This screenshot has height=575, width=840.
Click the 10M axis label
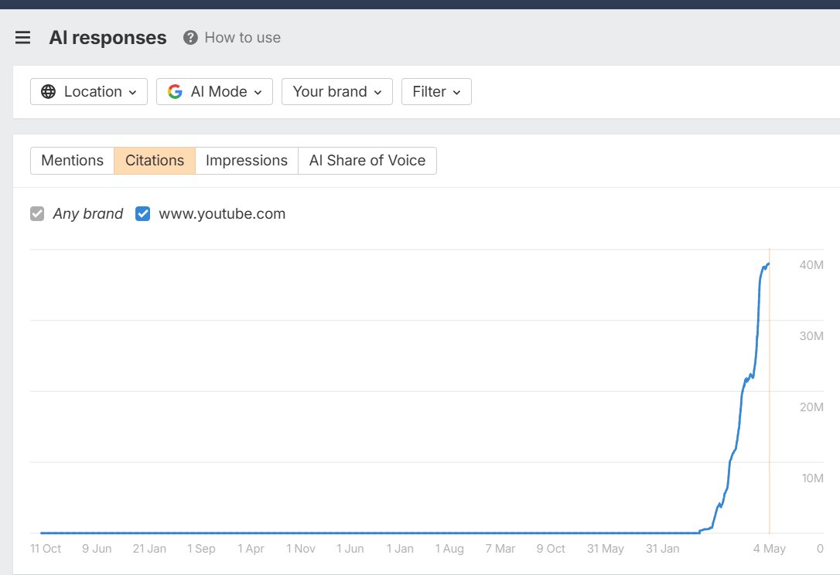812,478
